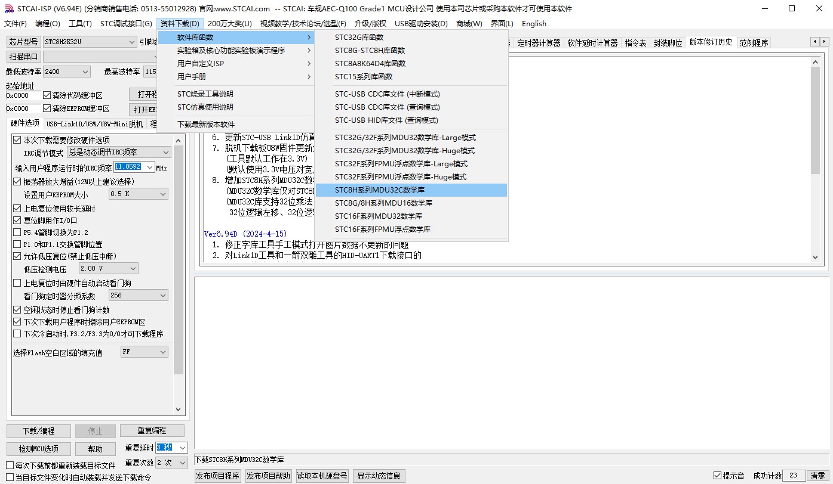Expand 用户手册 submenu
833x484 pixels.
(236, 77)
